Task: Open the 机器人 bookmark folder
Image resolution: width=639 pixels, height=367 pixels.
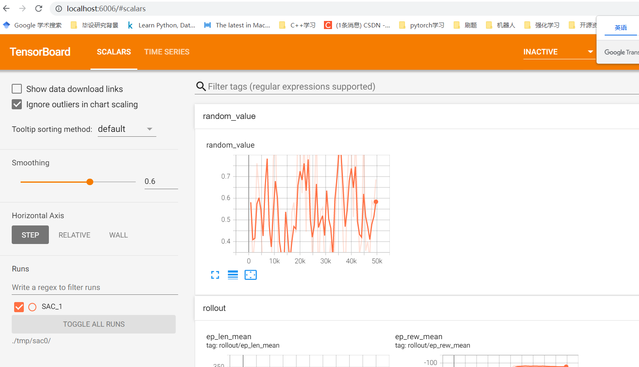Action: 500,25
